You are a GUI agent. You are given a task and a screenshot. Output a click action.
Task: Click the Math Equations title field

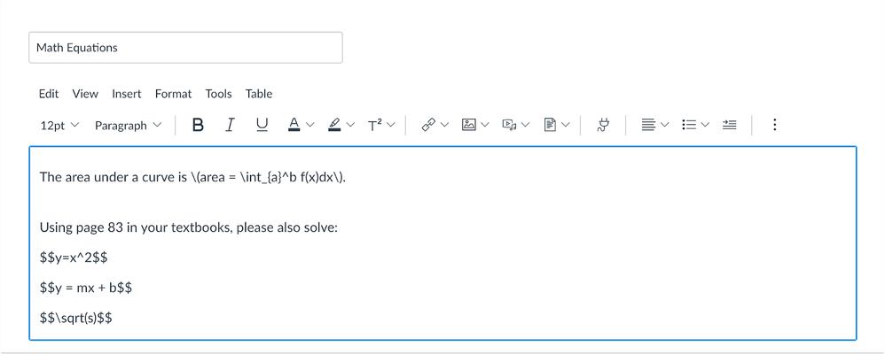tap(185, 48)
